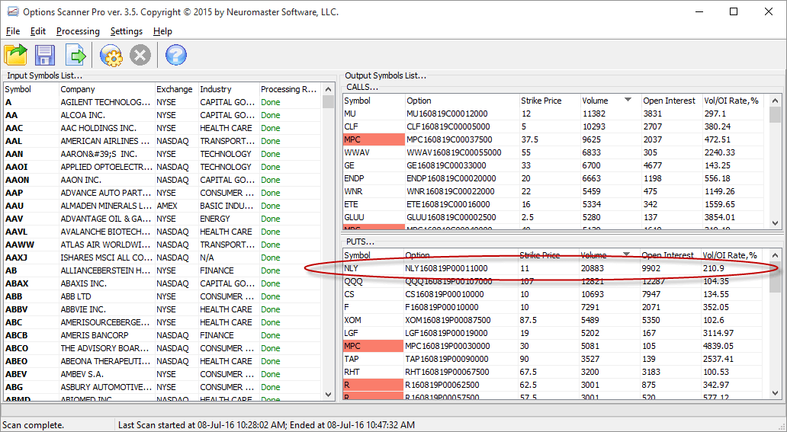This screenshot has height=432, width=787.
Task: Sort CALLS table by Volume header
Action: coord(611,101)
